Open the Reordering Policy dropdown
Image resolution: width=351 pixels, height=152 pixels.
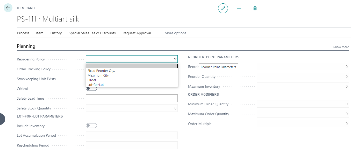tap(132, 59)
